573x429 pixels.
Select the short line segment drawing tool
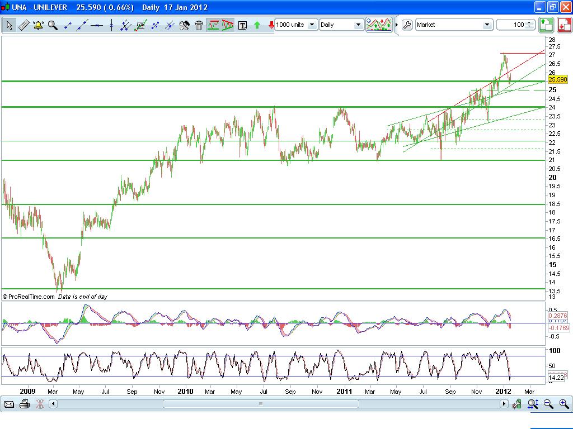[68, 25]
